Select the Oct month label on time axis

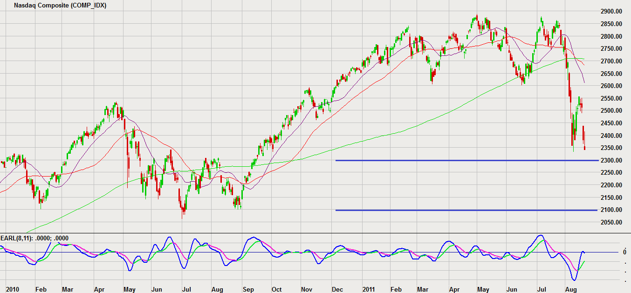pyautogui.click(x=277, y=289)
